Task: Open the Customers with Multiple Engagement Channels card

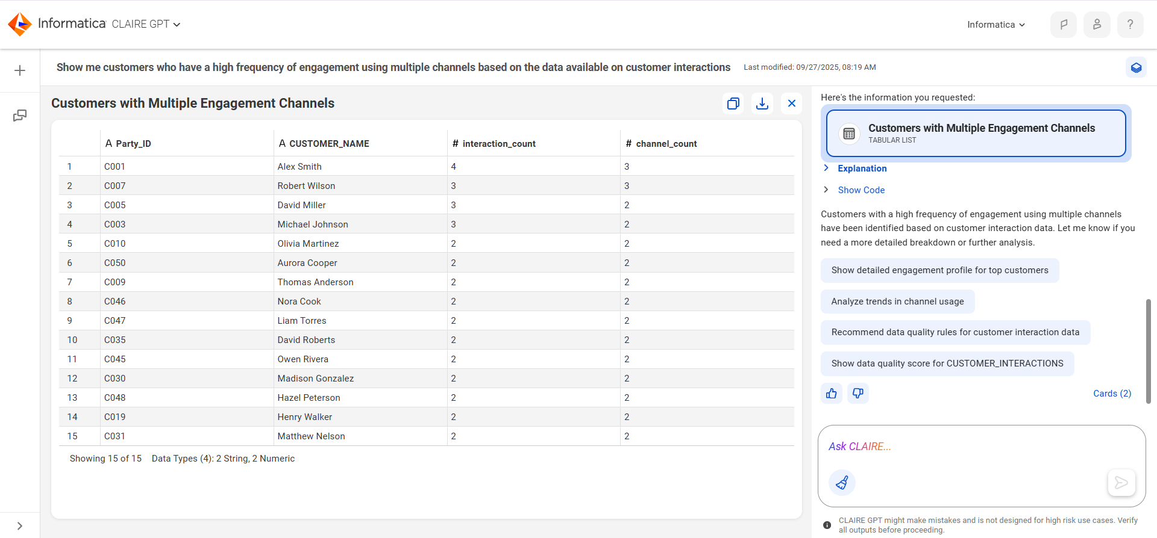Action: [976, 133]
